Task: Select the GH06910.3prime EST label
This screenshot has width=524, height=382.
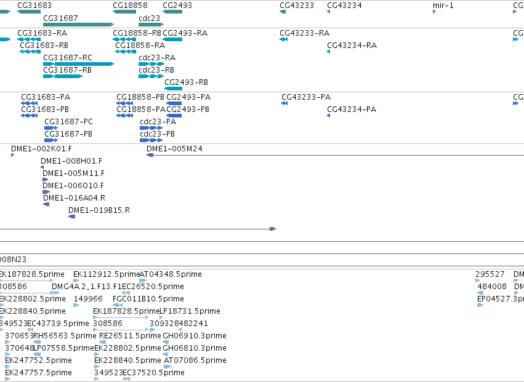Action: pyautogui.click(x=195, y=336)
